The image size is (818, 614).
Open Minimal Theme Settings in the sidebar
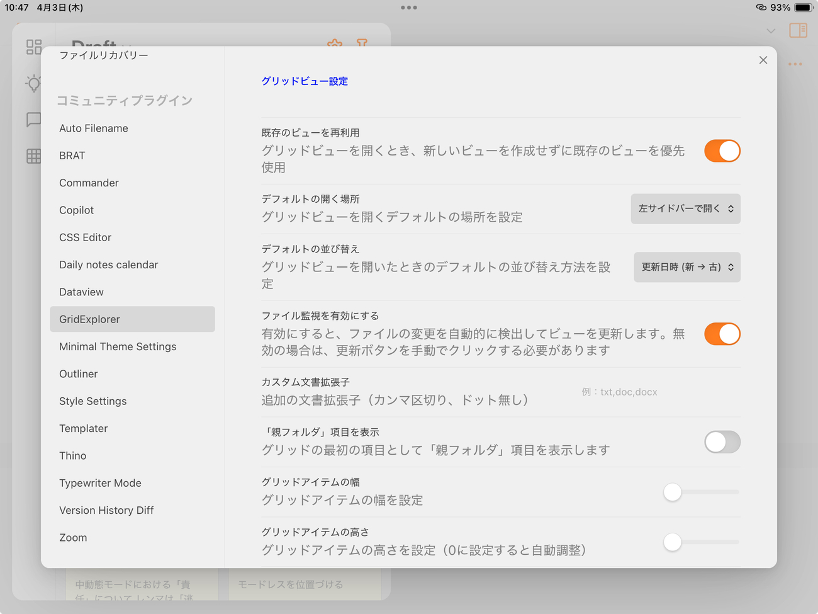coord(118,346)
